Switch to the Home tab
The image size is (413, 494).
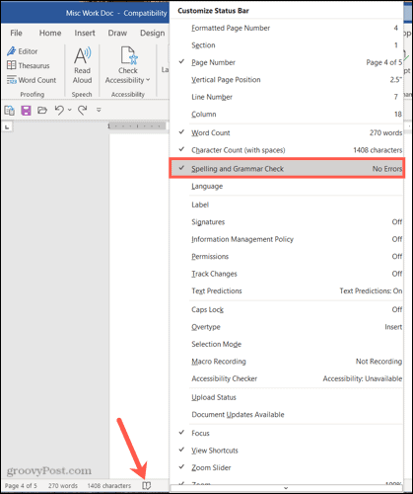(x=50, y=33)
